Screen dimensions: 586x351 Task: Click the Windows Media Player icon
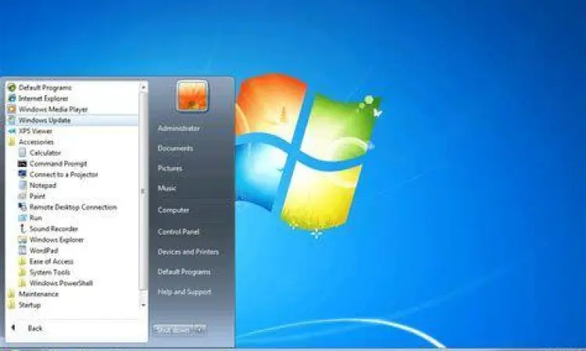(12, 109)
